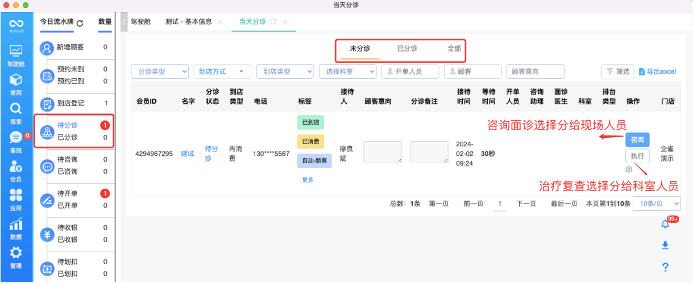
Task: Open the 搜索 magnifier in the sidebar
Action: 16,113
